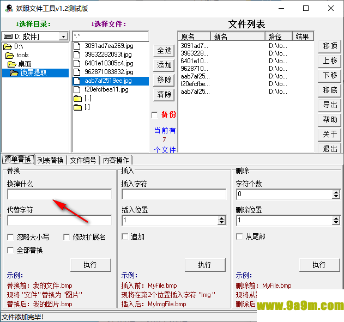Viewport: 344px width, 322px height.
Task: Click the 清除 button
Action: point(164,94)
